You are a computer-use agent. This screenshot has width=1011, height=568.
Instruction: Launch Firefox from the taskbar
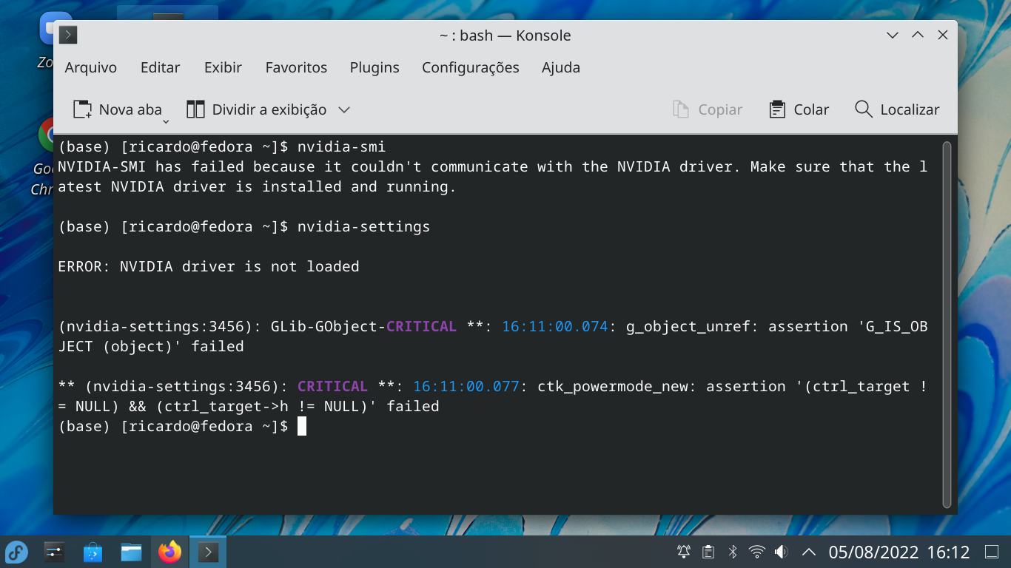169,552
